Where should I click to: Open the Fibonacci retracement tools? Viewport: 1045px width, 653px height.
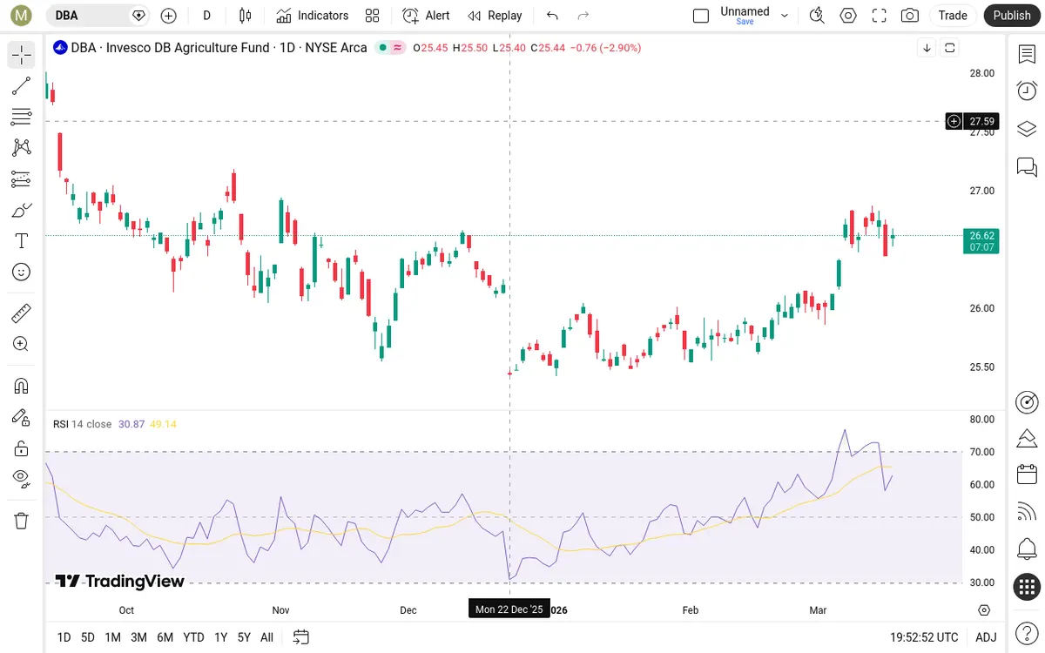click(x=22, y=117)
